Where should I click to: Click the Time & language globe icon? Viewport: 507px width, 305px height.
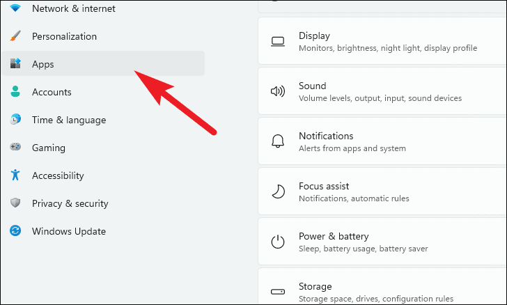coord(15,119)
